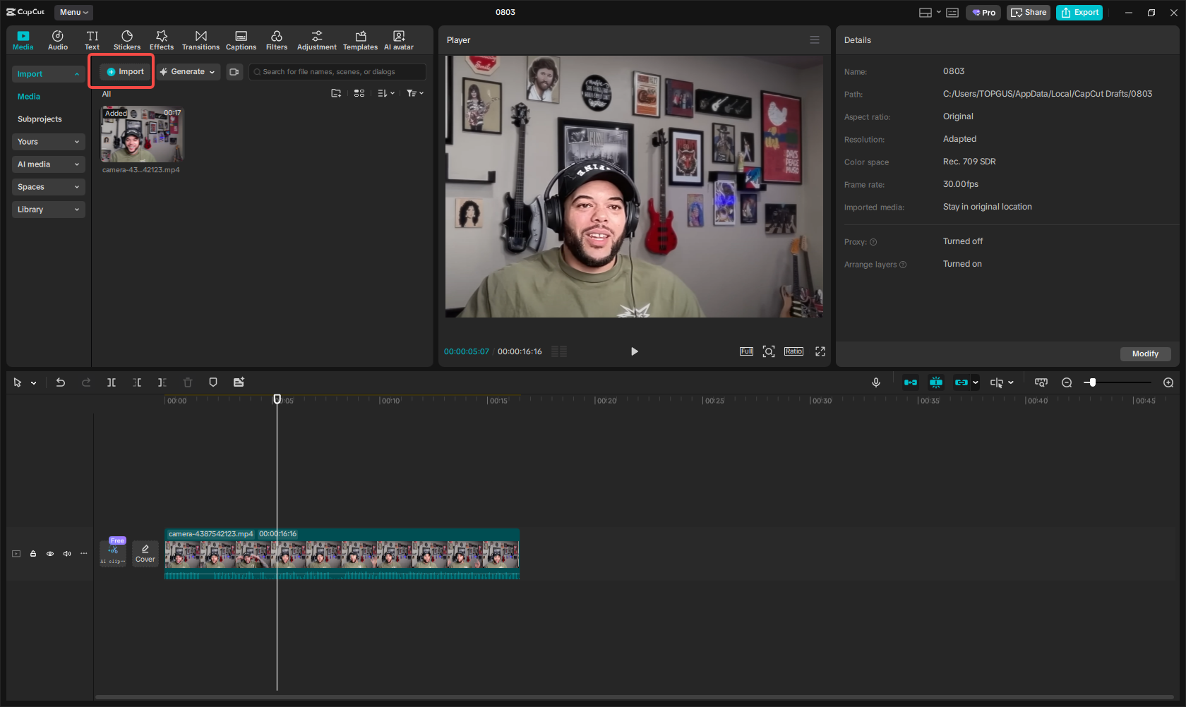Click the undo arrow icon
The width and height of the screenshot is (1186, 707).
[60, 382]
